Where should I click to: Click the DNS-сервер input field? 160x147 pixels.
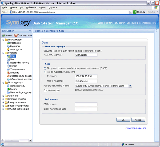pyautogui.click(x=86, y=104)
